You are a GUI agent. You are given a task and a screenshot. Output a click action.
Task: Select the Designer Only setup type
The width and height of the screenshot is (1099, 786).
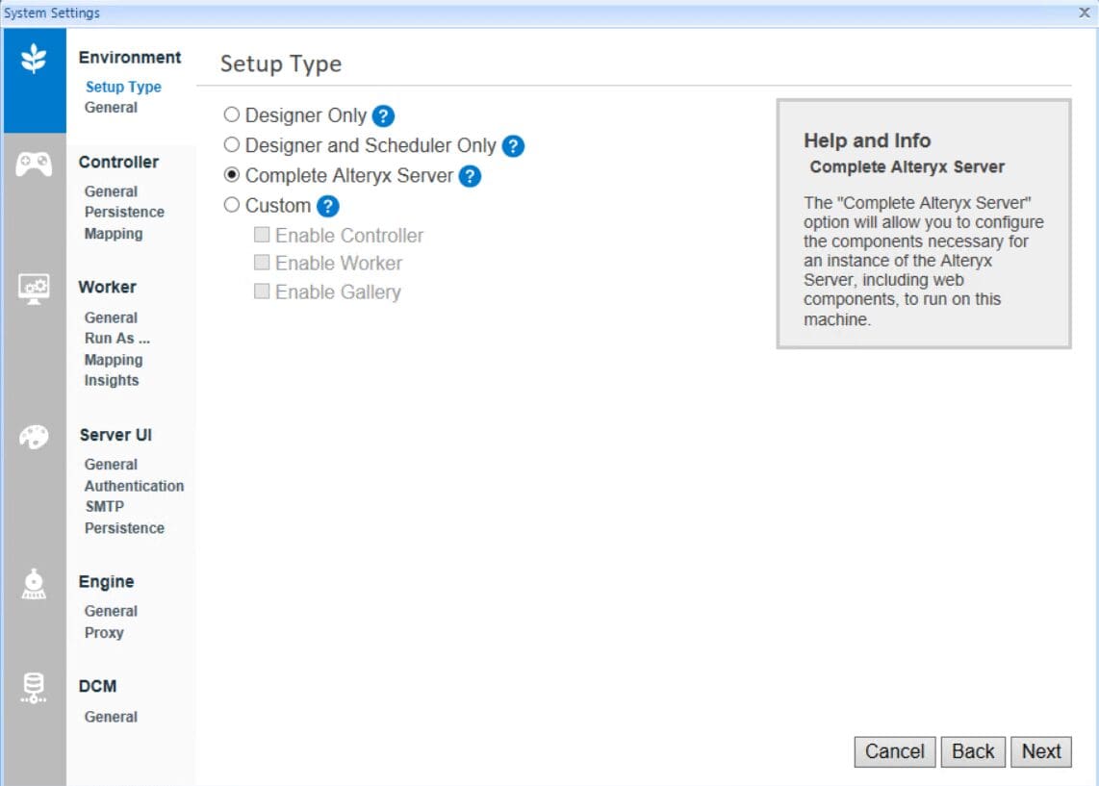(x=231, y=114)
